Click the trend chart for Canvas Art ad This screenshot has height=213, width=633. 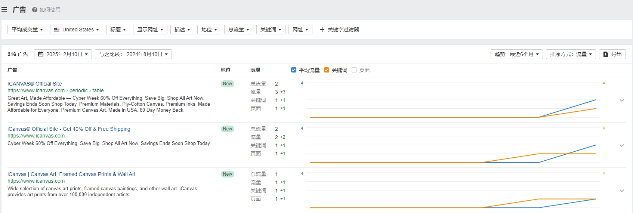(x=453, y=190)
